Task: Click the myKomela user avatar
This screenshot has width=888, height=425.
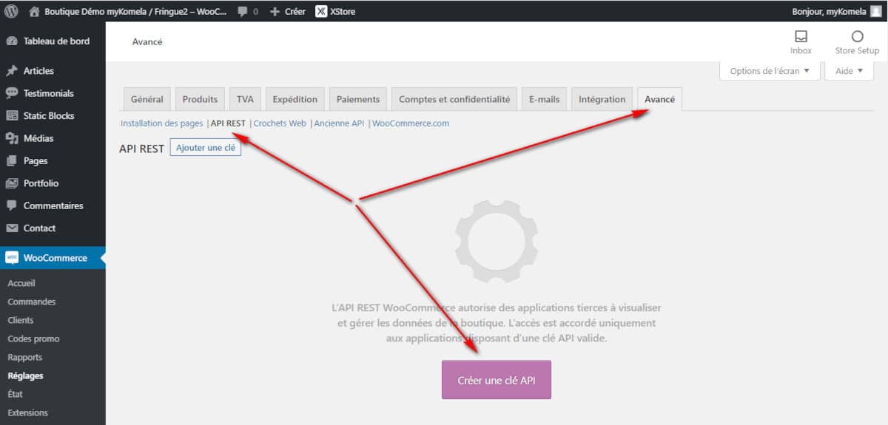Action: [876, 11]
